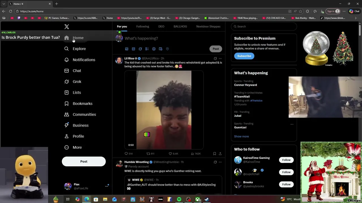This screenshot has width=362, height=203.
Task: Open Spotify from the taskbar
Action: tap(179, 199)
